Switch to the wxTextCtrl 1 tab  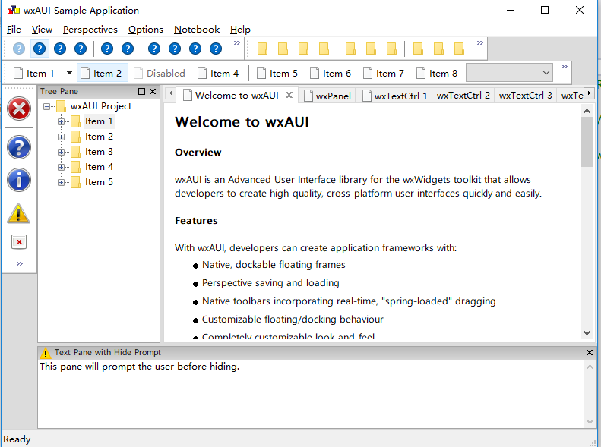[395, 96]
